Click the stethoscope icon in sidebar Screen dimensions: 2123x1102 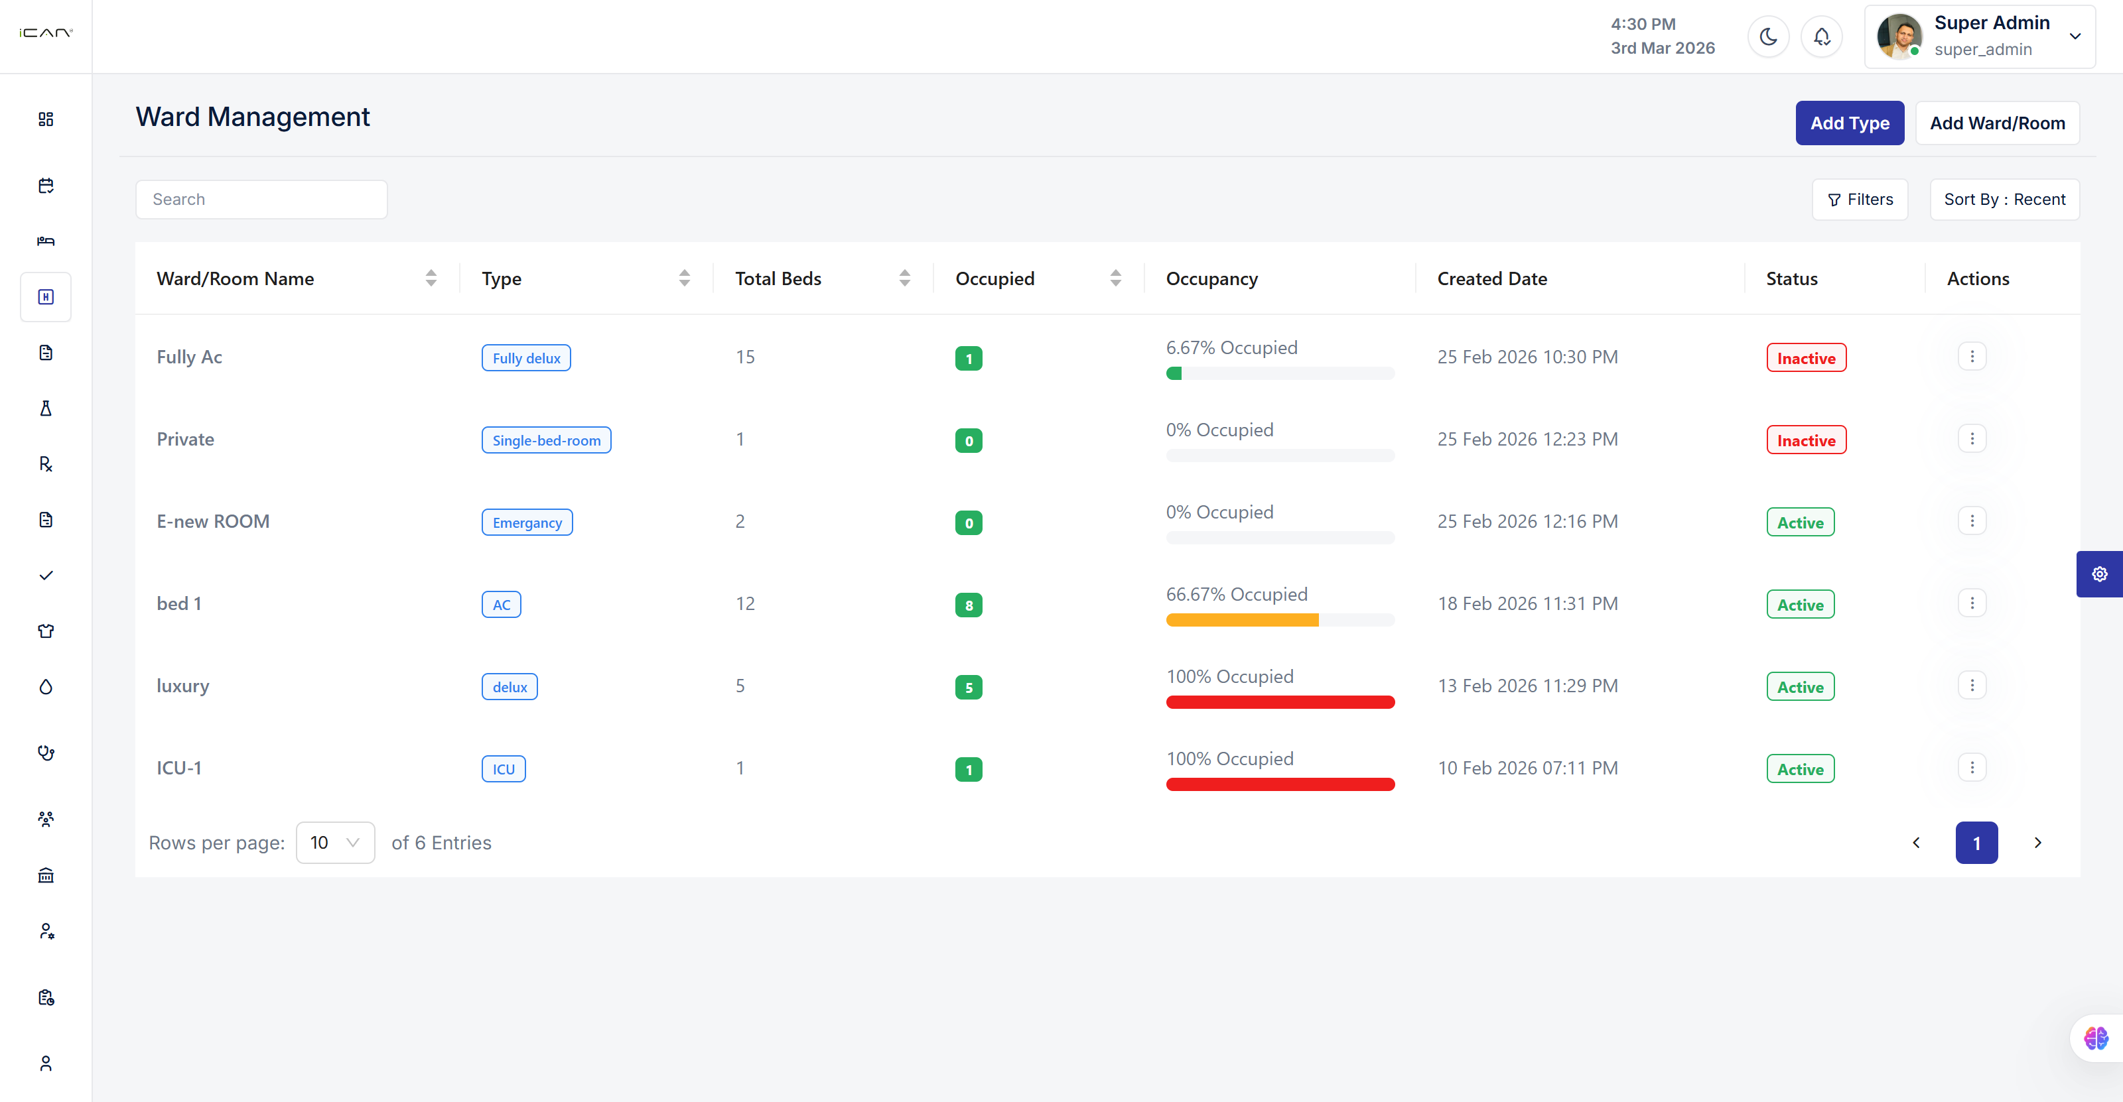[x=45, y=752]
